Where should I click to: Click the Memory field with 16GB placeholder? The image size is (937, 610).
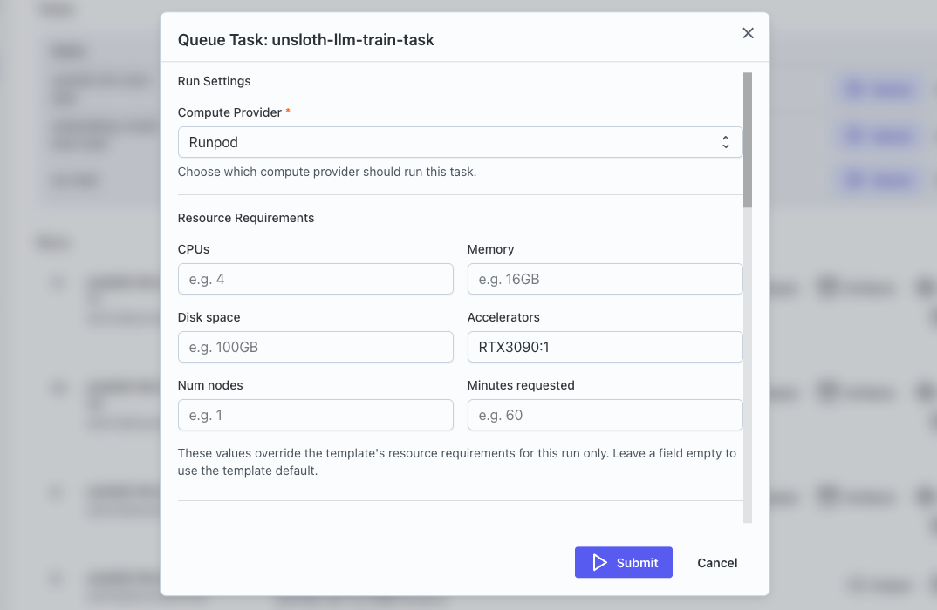click(605, 279)
